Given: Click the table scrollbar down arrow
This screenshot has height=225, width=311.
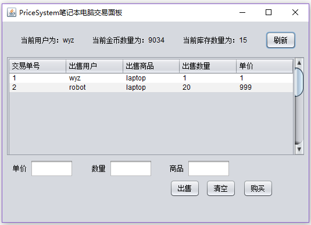Looking at the screenshot, I should (299, 149).
